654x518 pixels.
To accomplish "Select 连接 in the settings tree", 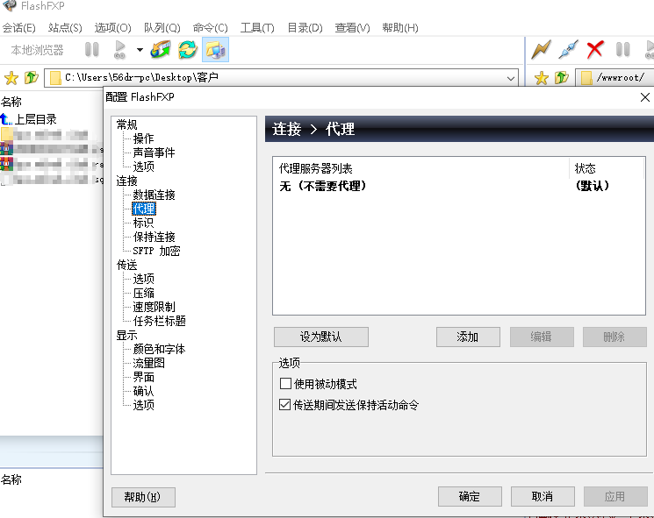I will (126, 181).
